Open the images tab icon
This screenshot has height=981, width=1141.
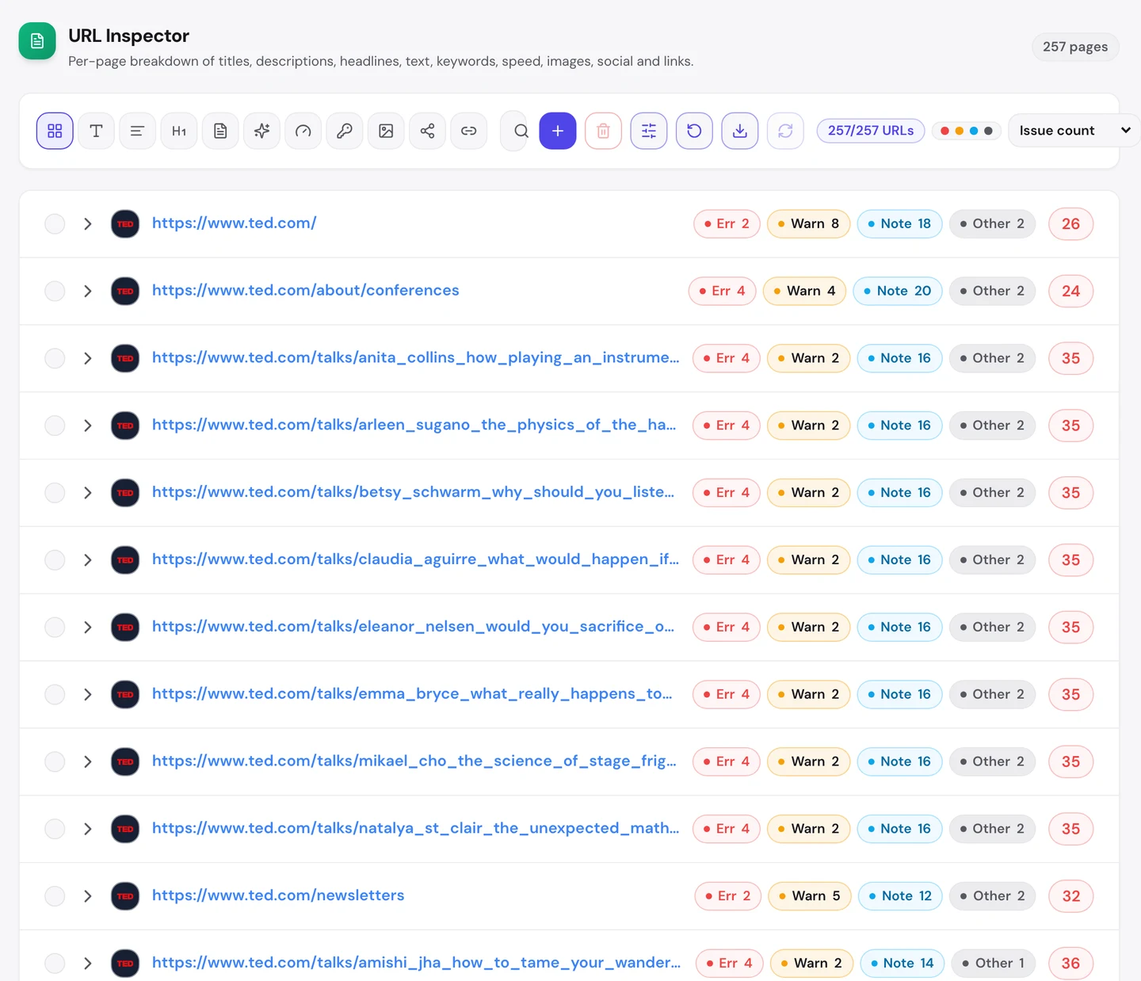pyautogui.click(x=386, y=131)
